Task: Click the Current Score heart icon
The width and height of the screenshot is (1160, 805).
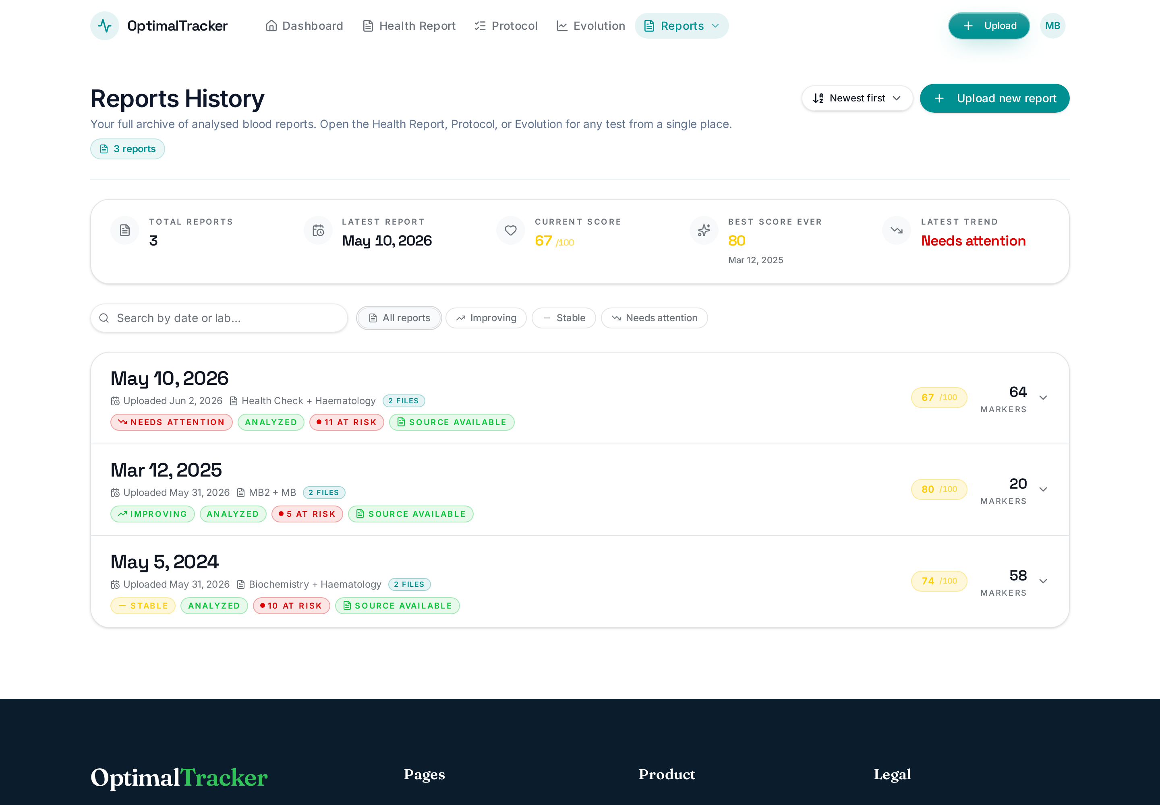Action: click(x=511, y=231)
